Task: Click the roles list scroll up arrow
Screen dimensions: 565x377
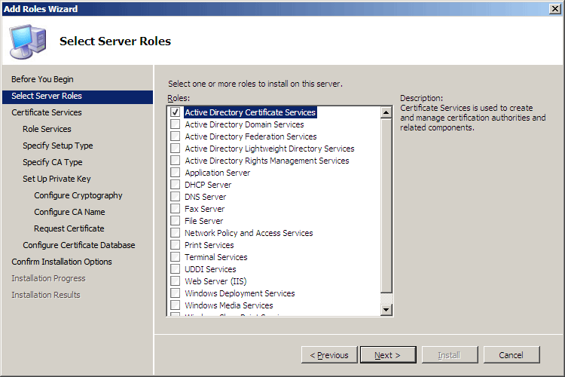Action: [386, 112]
